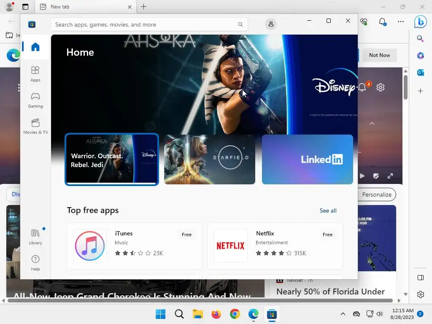Image resolution: width=432 pixels, height=324 pixels.
Task: Click the Free button for Netflix
Action: coord(327,235)
